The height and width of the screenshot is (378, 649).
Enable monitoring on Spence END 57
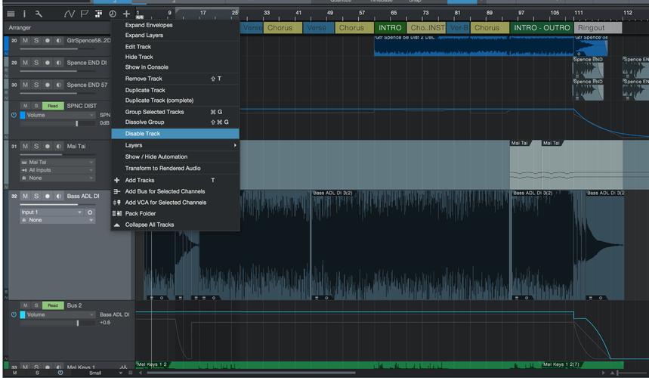coord(58,85)
